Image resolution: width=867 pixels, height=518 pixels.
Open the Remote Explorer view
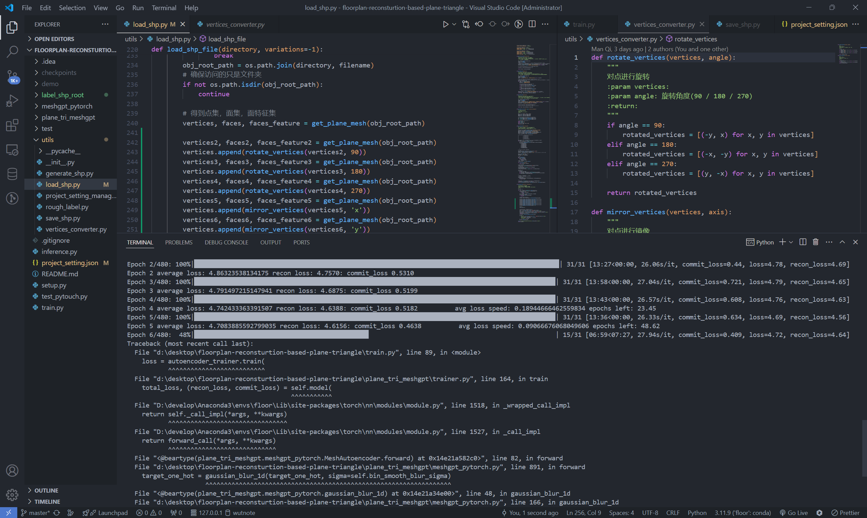coord(12,150)
